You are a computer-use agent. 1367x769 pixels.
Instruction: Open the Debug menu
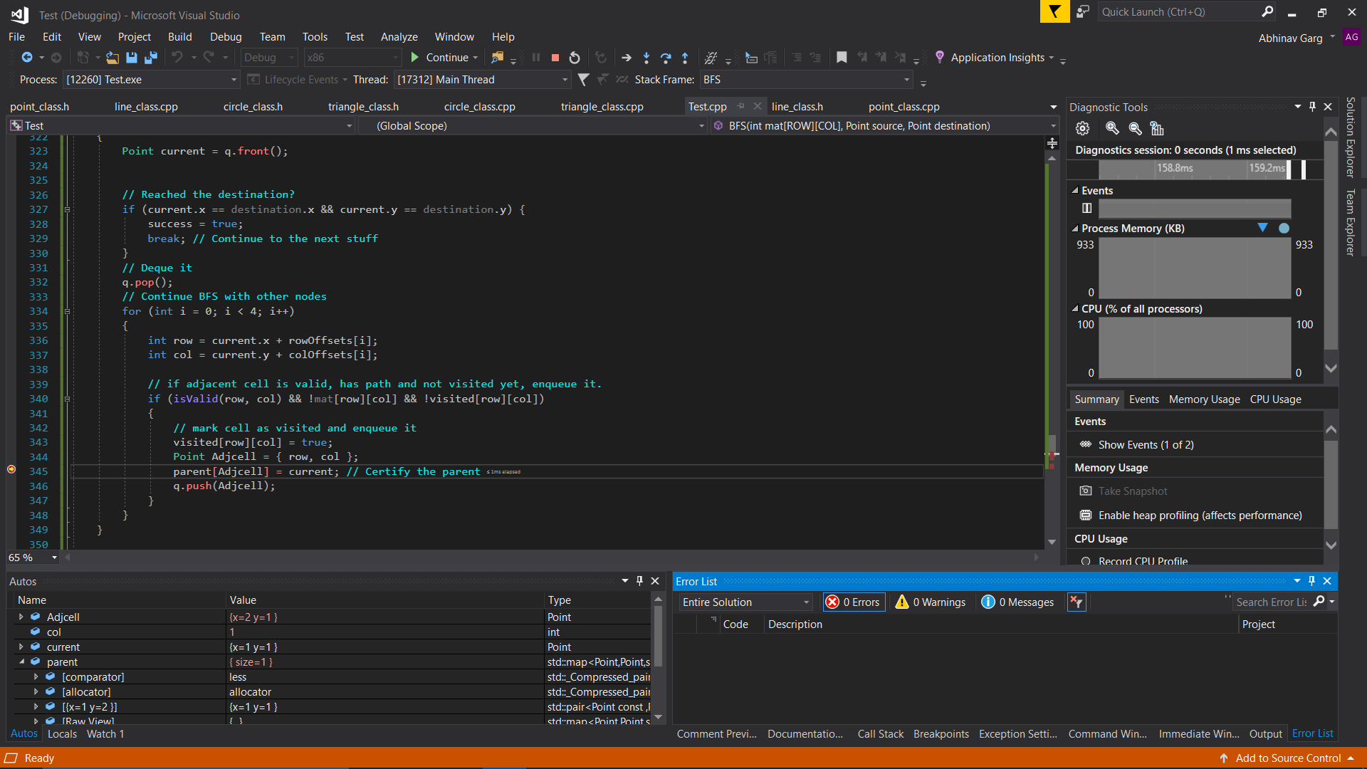[x=224, y=36]
